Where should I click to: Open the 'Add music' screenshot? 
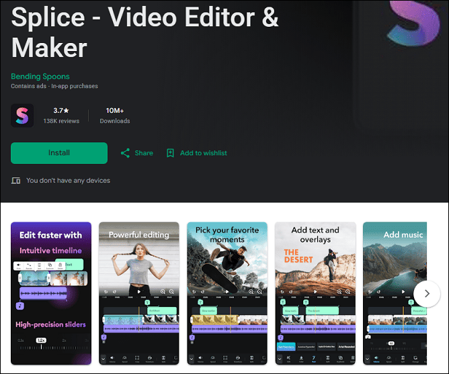pos(395,293)
